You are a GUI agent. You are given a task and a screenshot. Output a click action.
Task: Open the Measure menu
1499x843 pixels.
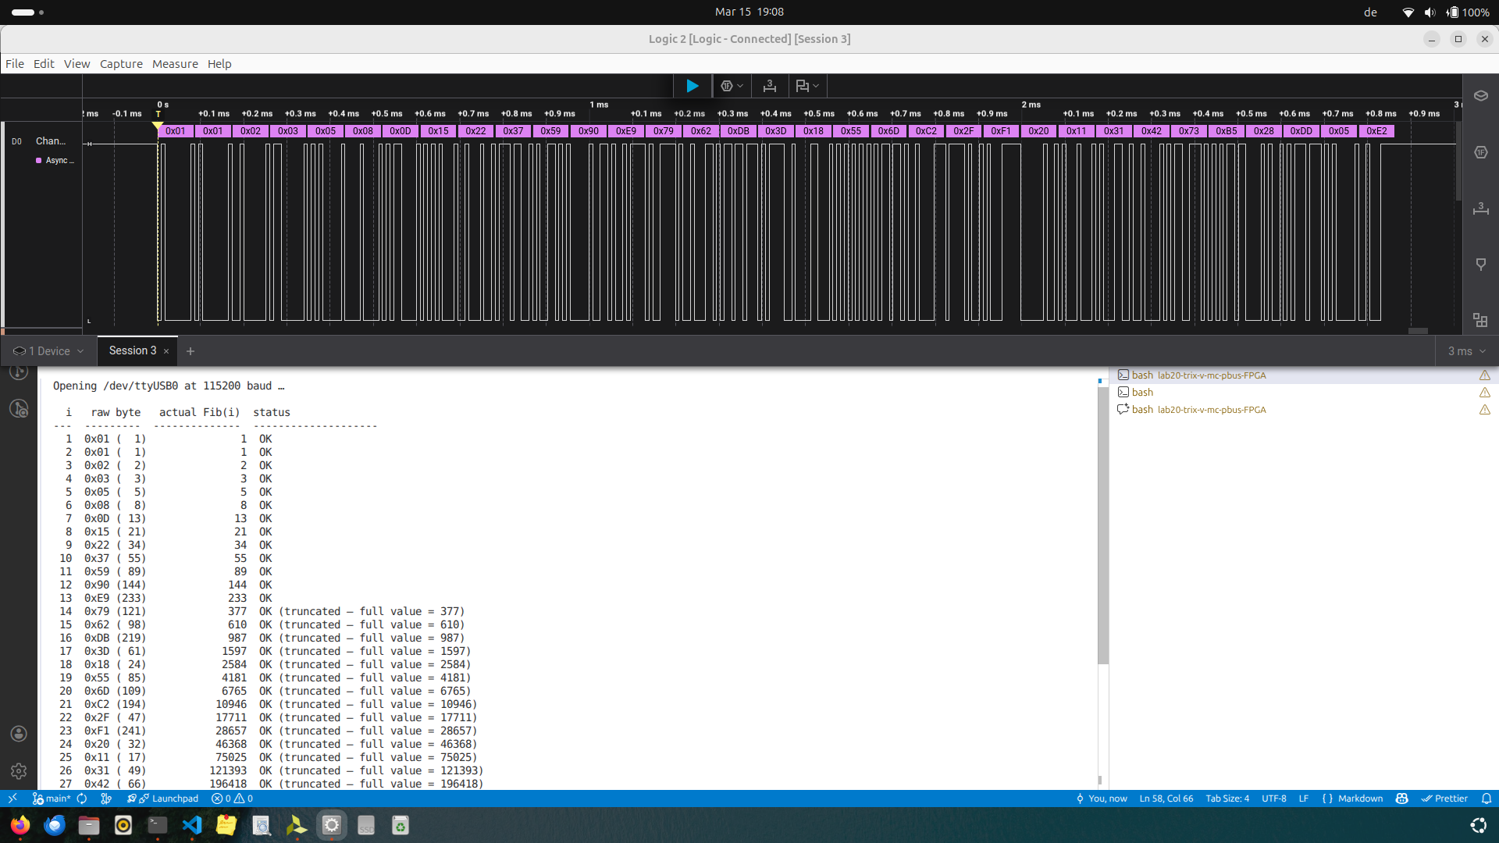pos(175,64)
